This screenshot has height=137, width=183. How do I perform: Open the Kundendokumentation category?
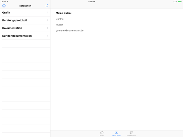25,36
